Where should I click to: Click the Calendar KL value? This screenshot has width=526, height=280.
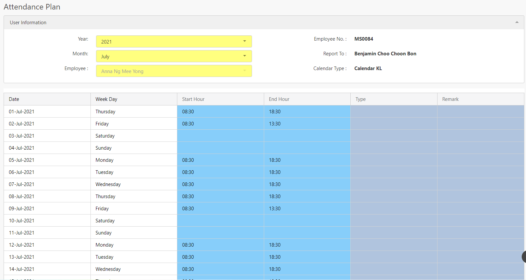pyautogui.click(x=368, y=68)
